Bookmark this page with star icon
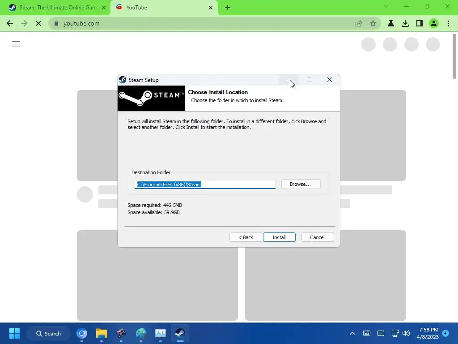This screenshot has height=344, width=458. tap(373, 23)
